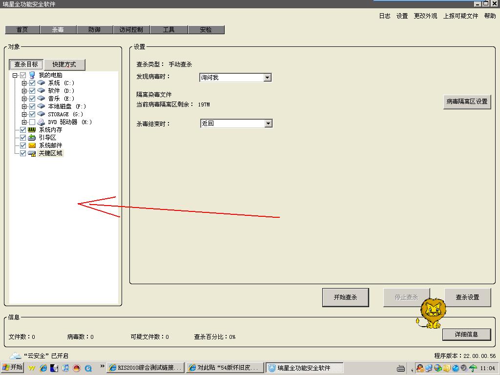Screen dimensions: 500x375
Task: Select the 快捷方式 tab
Action: click(64, 64)
